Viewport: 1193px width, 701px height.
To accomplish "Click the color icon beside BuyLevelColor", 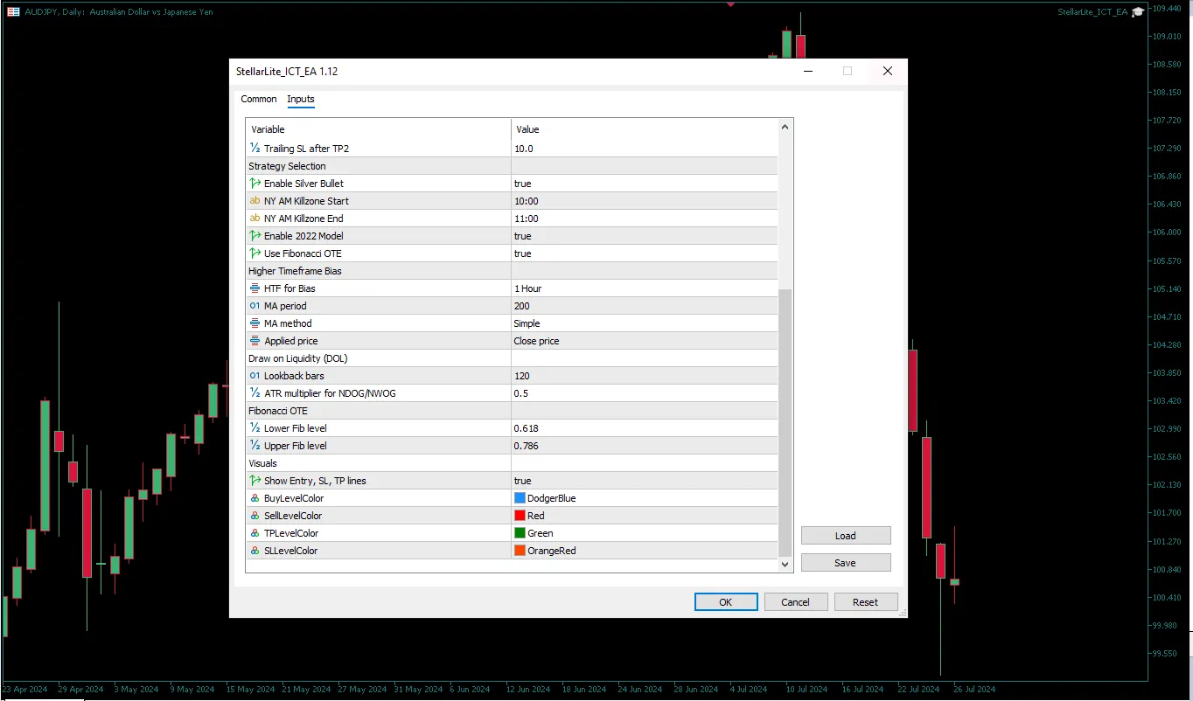I will click(x=255, y=498).
